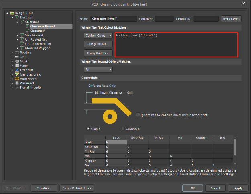
Task: Close the PCB Rules editor dialog
Action: 243,3
